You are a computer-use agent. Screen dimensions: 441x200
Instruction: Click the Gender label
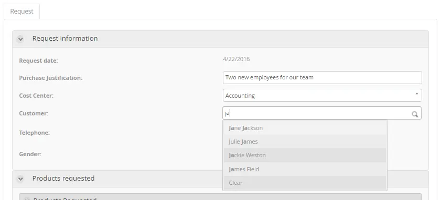tap(30, 154)
